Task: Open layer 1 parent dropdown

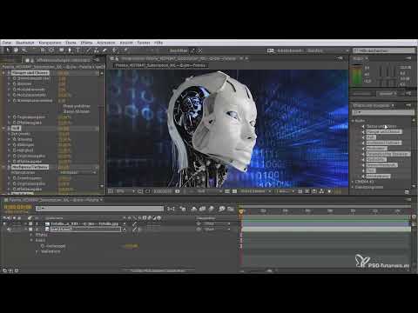Action: pyautogui.click(x=216, y=223)
